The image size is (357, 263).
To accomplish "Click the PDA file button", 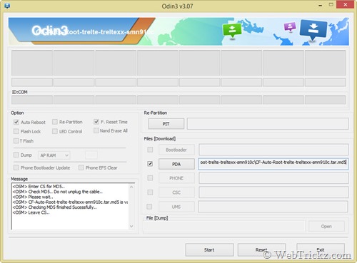I will click(176, 164).
